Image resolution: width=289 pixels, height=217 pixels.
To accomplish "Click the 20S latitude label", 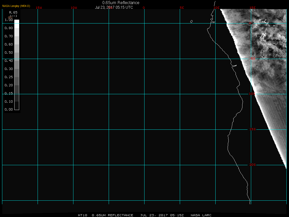I will click(x=253, y=165).
